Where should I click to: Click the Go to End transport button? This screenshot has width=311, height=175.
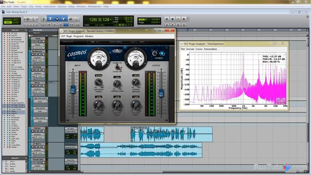(x=184, y=25)
